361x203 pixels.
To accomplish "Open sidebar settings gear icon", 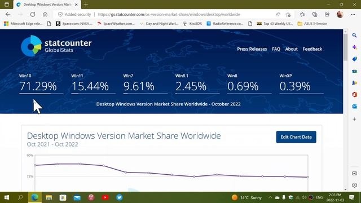I will 354,185.
